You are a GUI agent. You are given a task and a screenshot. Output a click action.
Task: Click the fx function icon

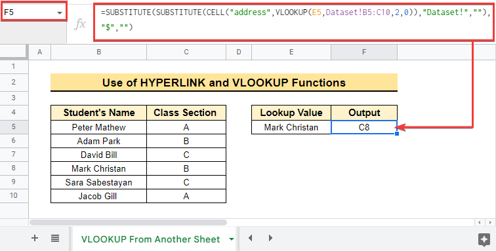[80, 24]
